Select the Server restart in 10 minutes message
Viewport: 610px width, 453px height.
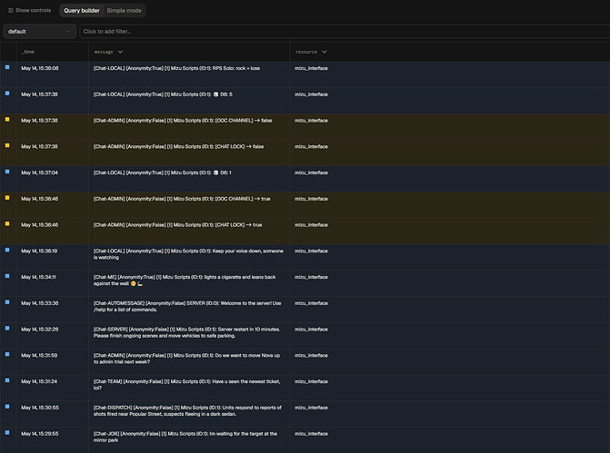tap(186, 332)
